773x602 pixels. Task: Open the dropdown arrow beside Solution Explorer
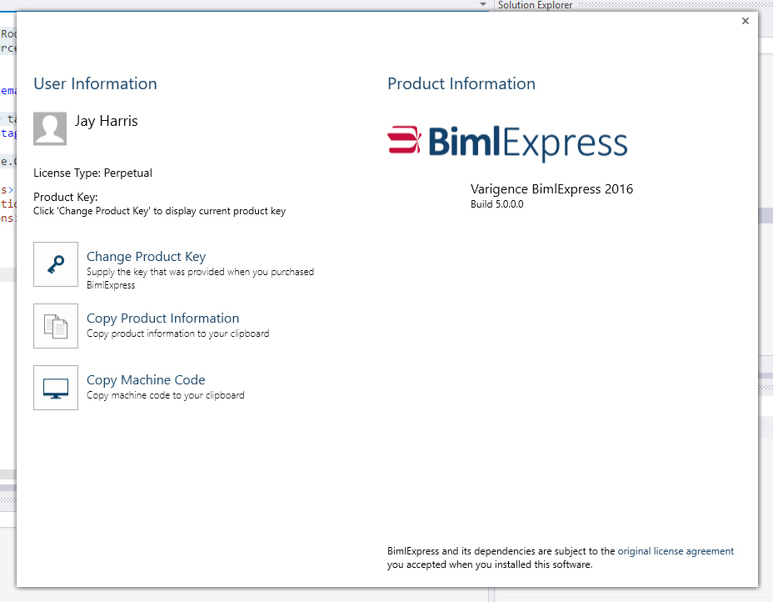click(x=483, y=4)
